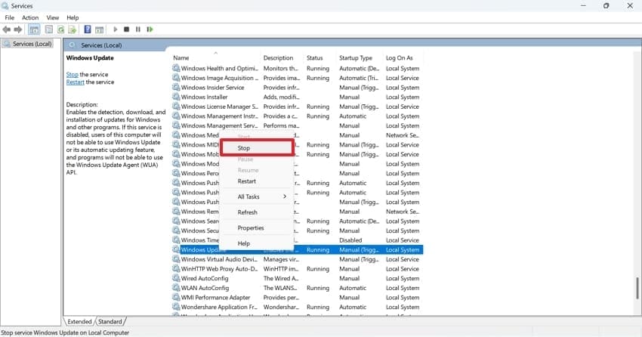This screenshot has width=642, height=337.
Task: Switch to the Standard tab
Action: 110,321
